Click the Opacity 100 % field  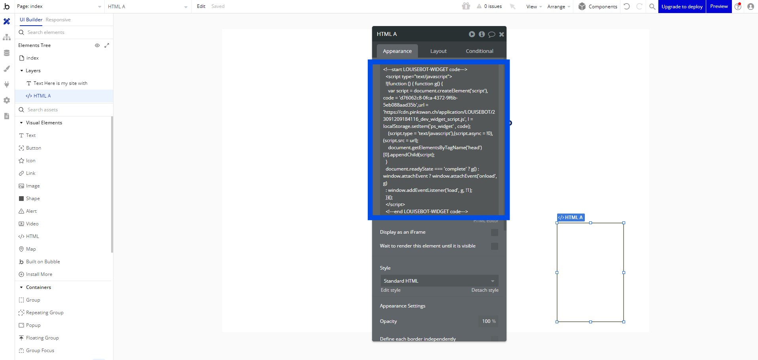click(488, 321)
